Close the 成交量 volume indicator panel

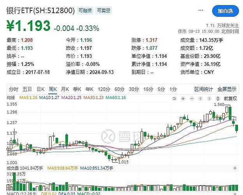point(234,168)
